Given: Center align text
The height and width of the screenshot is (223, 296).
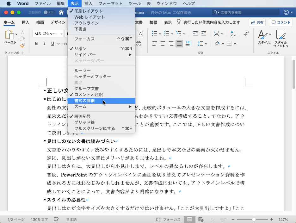Looking at the screenshot, I should [x=163, y=44].
